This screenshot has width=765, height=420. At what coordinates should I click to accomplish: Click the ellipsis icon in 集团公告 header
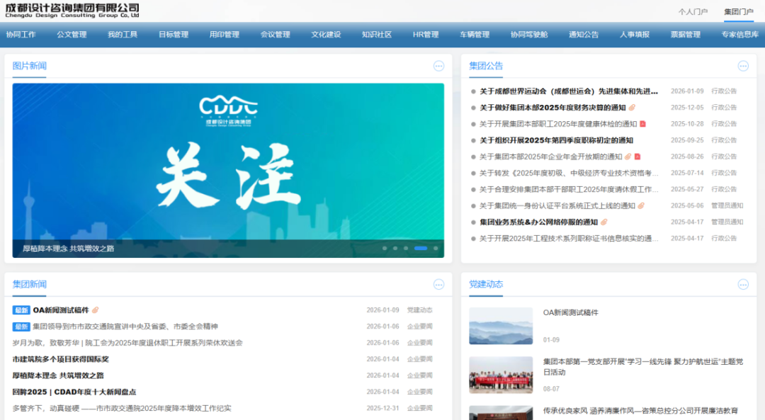(743, 66)
